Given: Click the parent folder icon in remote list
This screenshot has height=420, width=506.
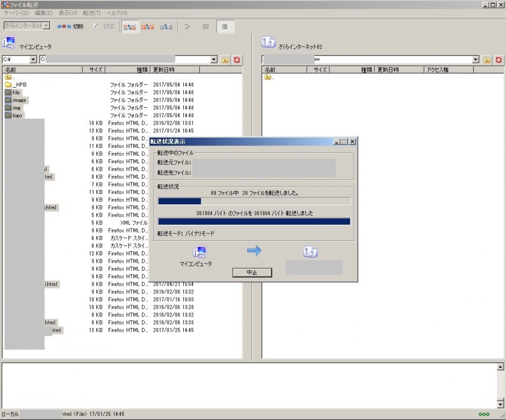Looking at the screenshot, I should point(268,77).
